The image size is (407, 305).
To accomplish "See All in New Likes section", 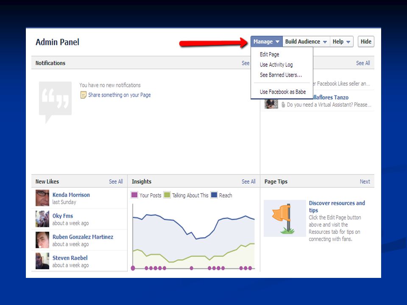I will tap(116, 182).
